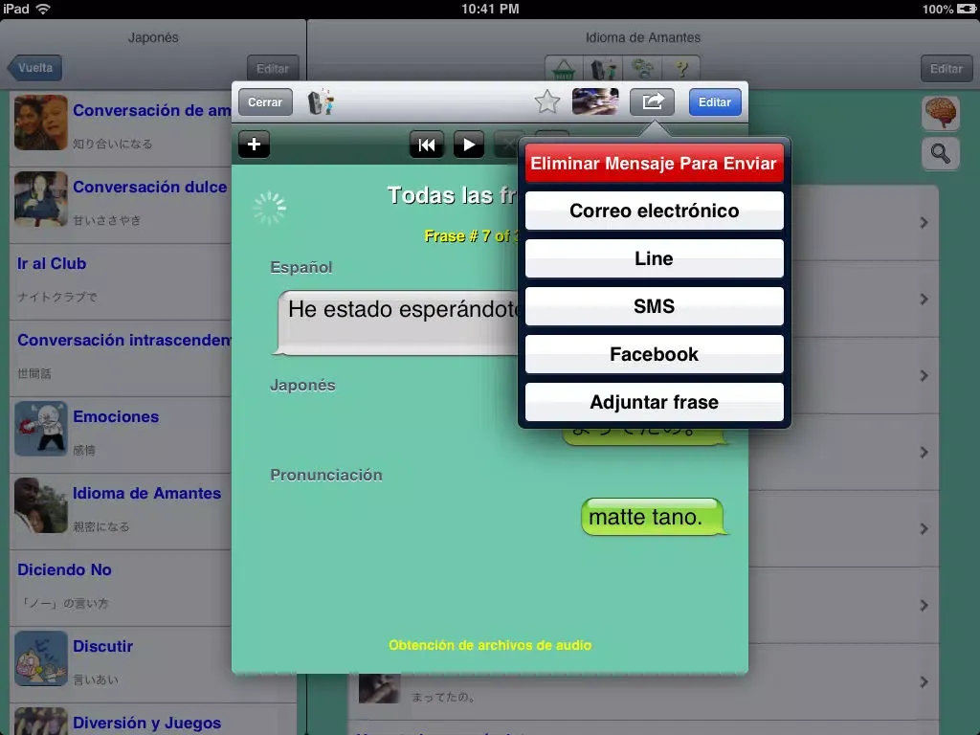Open Conversación dulce category

pyautogui.click(x=121, y=206)
